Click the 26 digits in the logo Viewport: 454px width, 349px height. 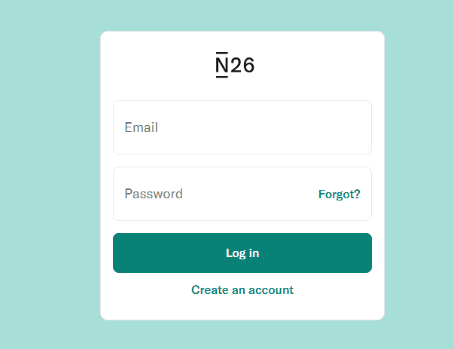coord(243,66)
